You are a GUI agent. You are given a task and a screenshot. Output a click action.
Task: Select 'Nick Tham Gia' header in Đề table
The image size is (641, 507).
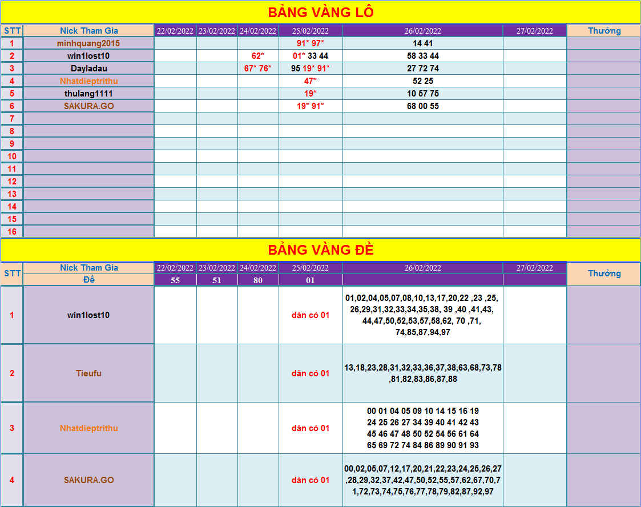click(88, 268)
